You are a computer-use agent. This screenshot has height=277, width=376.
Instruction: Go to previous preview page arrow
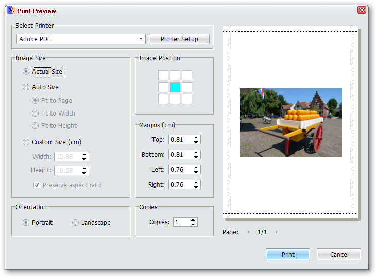(x=248, y=232)
